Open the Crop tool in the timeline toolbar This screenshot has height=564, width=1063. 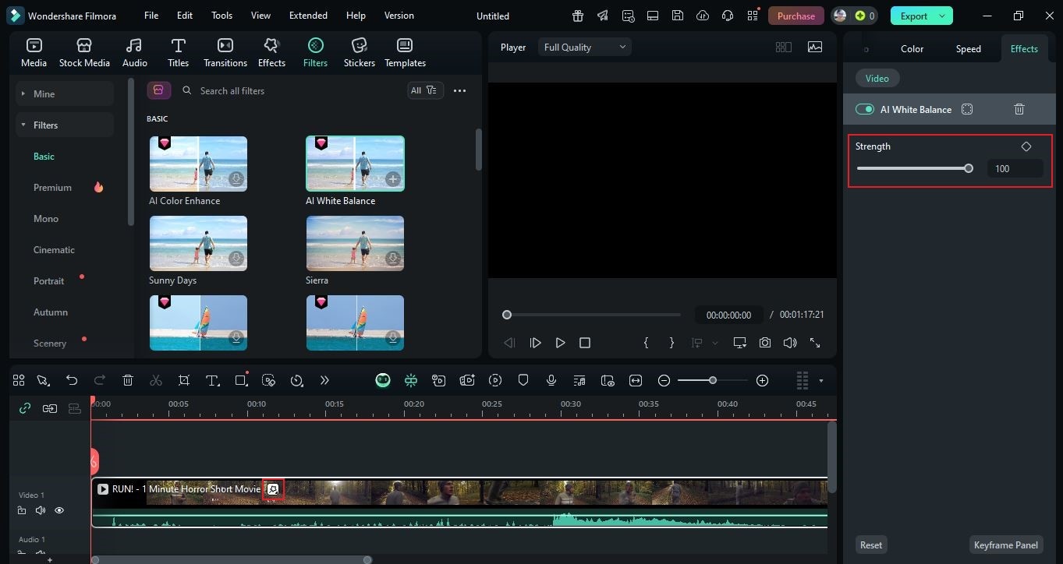click(183, 380)
